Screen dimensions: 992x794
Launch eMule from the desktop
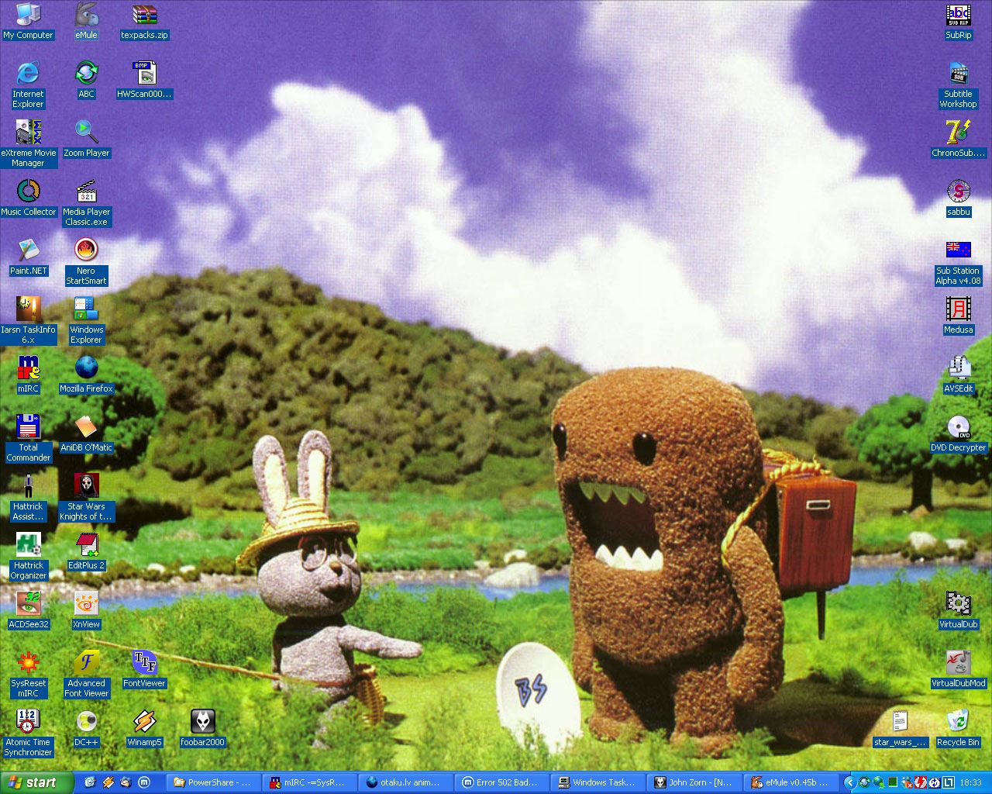point(86,21)
